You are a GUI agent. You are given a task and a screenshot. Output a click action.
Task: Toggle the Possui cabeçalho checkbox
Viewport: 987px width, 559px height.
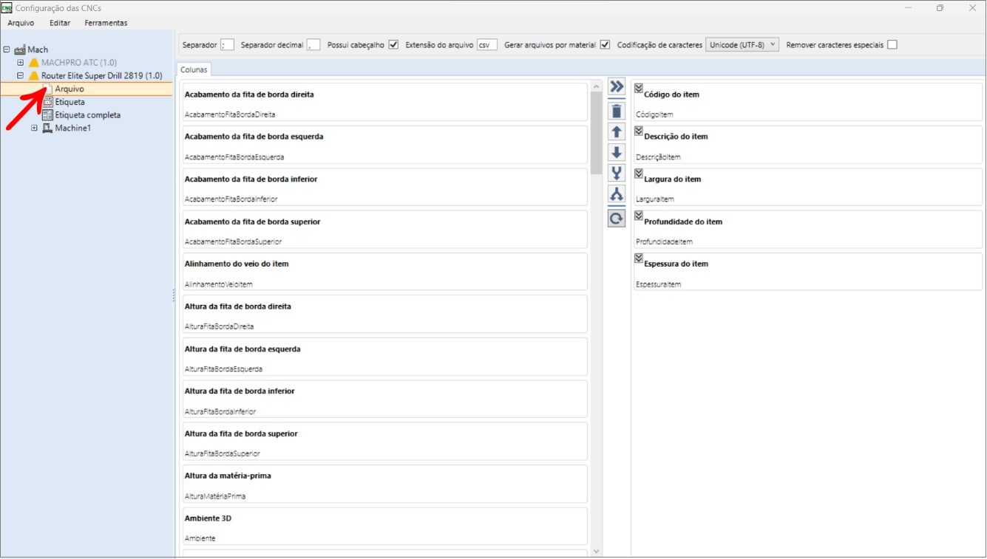[x=393, y=44]
